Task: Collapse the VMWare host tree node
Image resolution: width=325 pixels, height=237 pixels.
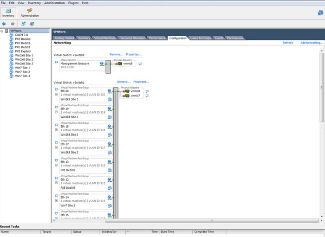Action: coord(2,31)
